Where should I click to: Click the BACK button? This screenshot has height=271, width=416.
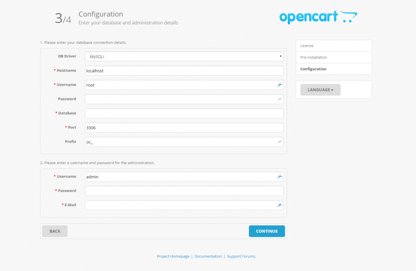[55, 231]
